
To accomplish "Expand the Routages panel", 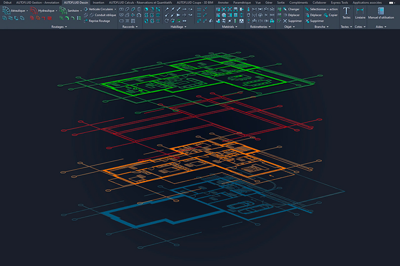I will pos(59,27).
